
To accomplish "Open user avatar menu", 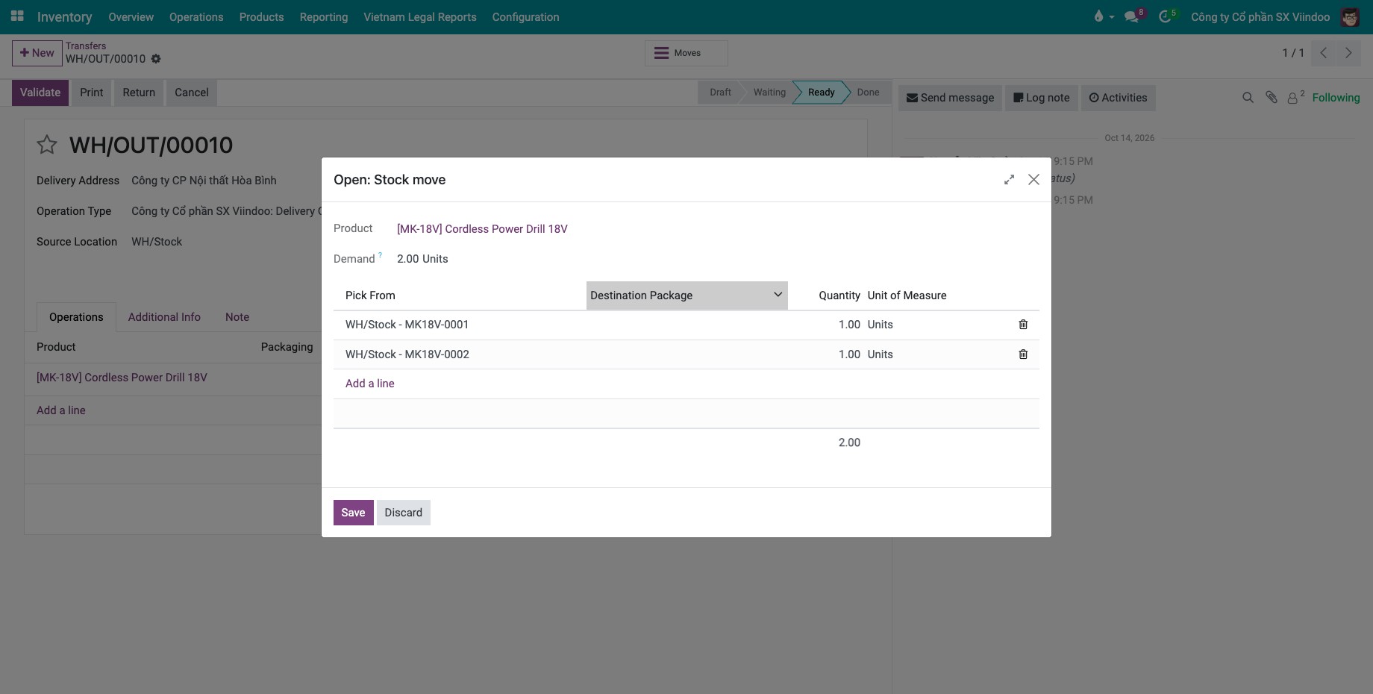I will pyautogui.click(x=1350, y=16).
